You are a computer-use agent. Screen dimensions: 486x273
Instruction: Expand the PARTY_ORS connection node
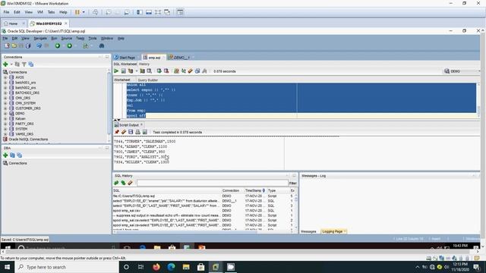pyautogui.click(x=5, y=124)
